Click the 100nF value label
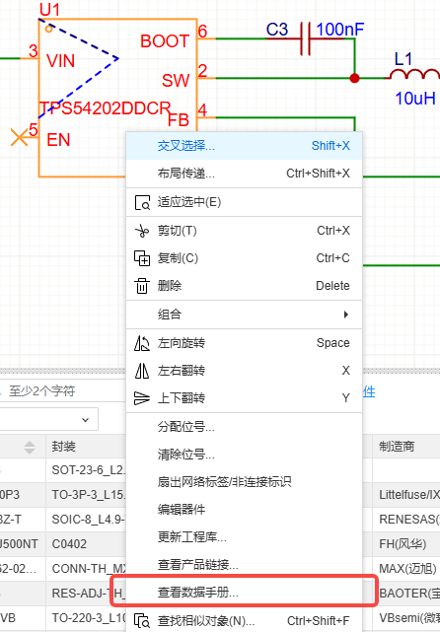 [x=340, y=30]
